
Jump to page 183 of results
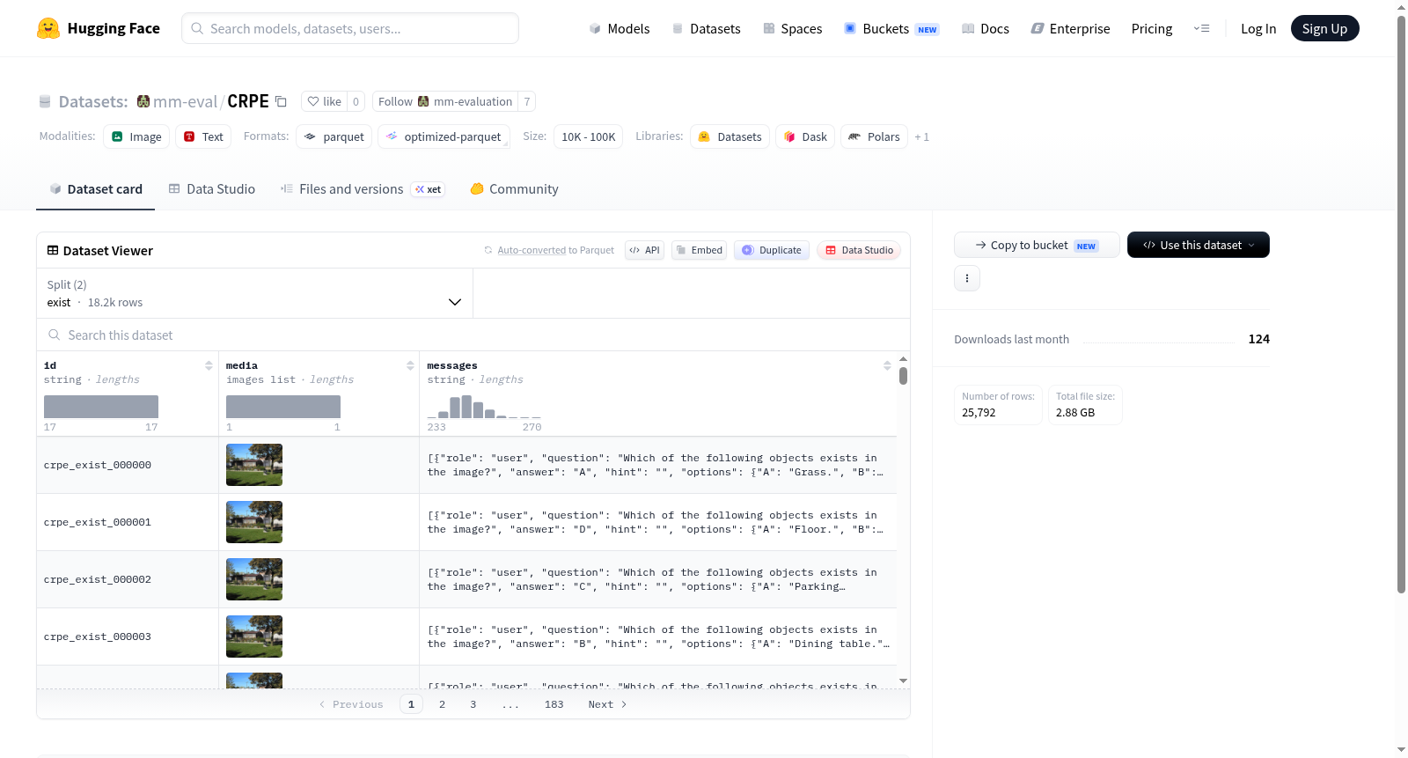pos(554,704)
